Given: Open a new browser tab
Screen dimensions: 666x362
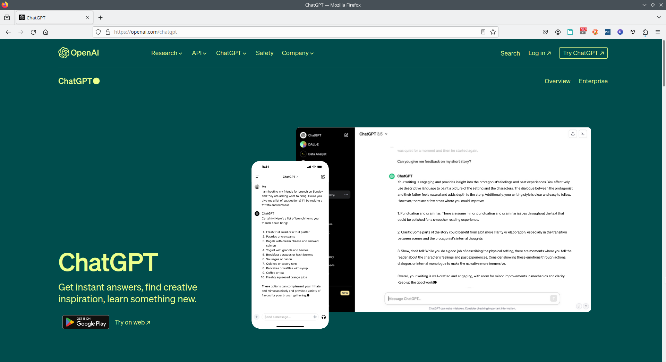Looking at the screenshot, I should click(x=101, y=18).
